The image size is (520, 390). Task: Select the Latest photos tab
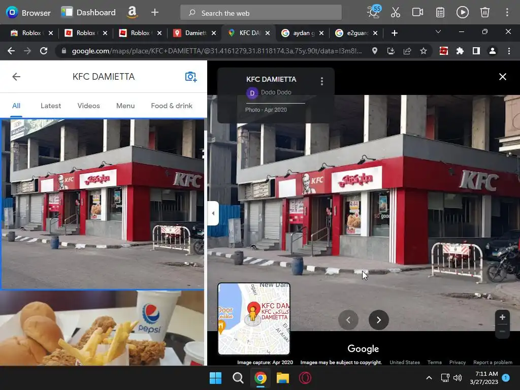click(51, 106)
